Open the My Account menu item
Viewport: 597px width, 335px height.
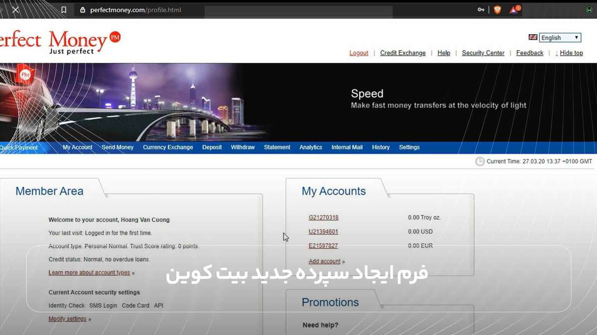point(78,147)
